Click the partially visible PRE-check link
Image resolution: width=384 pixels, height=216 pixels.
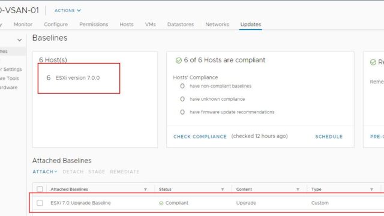pos(377,137)
